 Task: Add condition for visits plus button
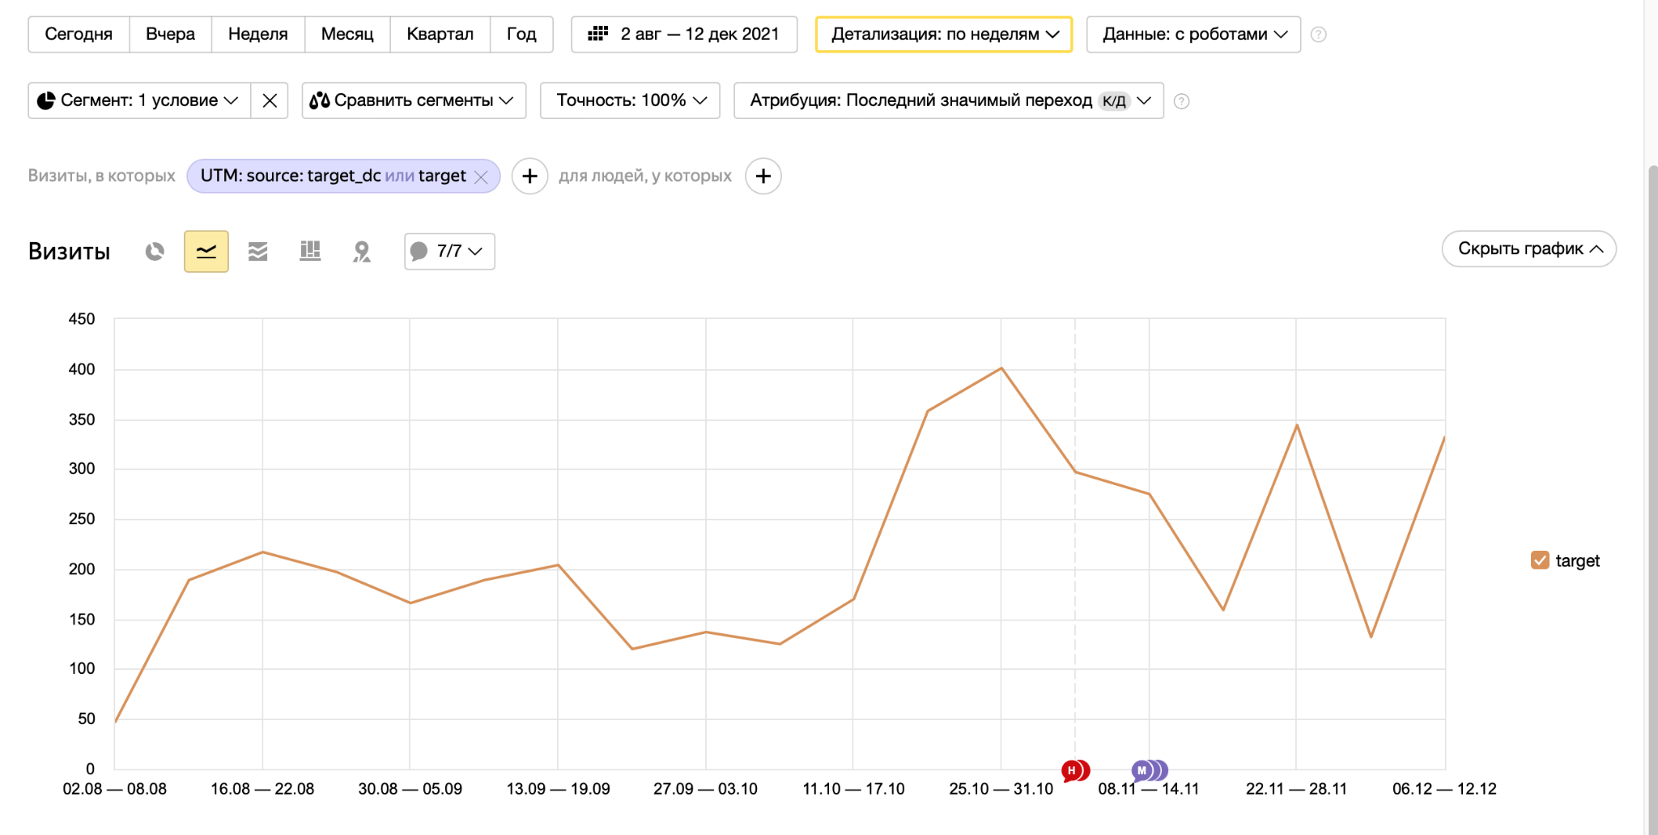pyautogui.click(x=529, y=177)
